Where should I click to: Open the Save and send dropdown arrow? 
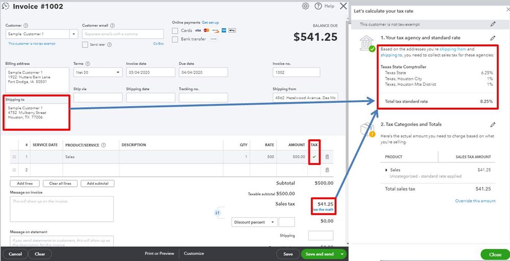[x=342, y=254]
